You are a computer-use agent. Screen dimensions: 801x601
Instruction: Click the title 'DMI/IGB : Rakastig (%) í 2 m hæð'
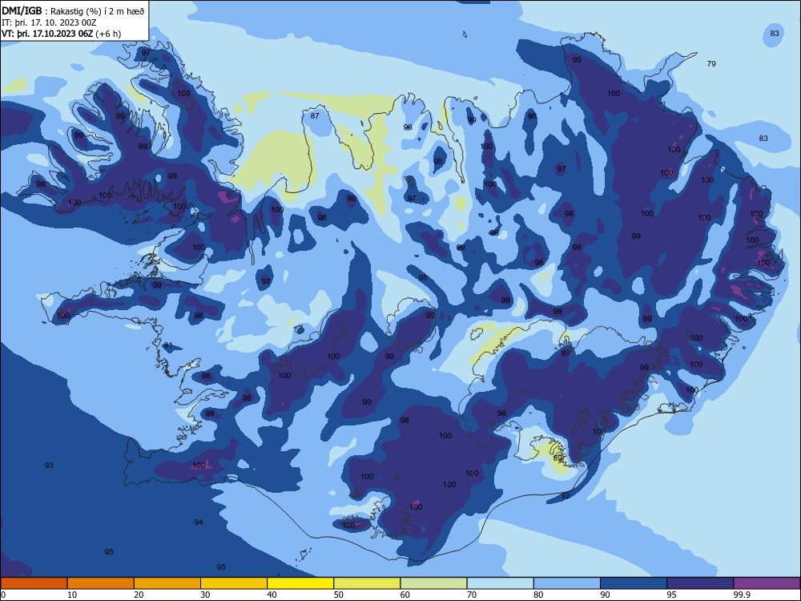pyautogui.click(x=73, y=11)
